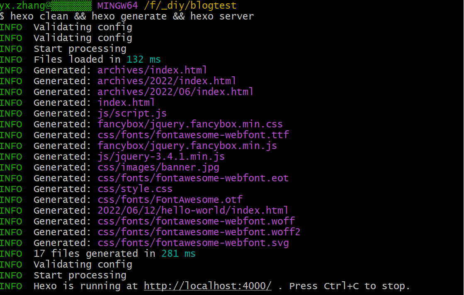
Task: Click the yx.zhang username in the prompt
Action: click(25, 5)
